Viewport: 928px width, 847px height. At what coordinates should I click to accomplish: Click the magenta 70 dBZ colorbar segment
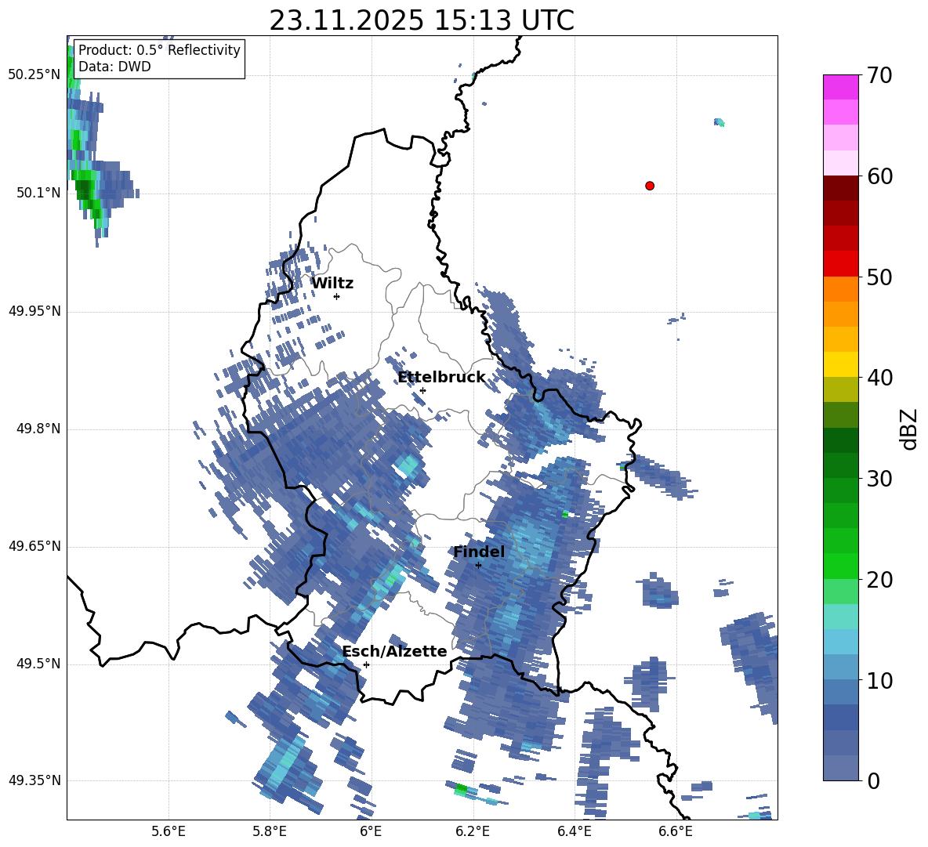[840, 87]
